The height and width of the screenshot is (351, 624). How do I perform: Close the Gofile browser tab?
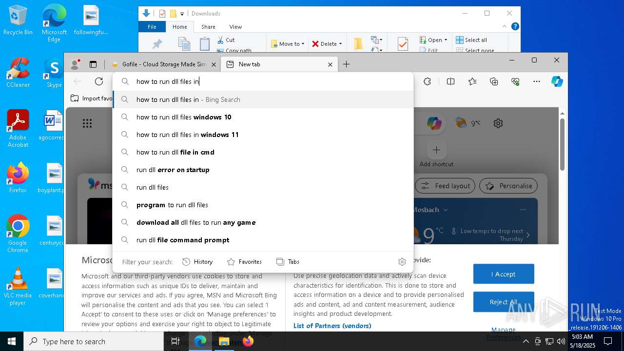[x=214, y=64]
